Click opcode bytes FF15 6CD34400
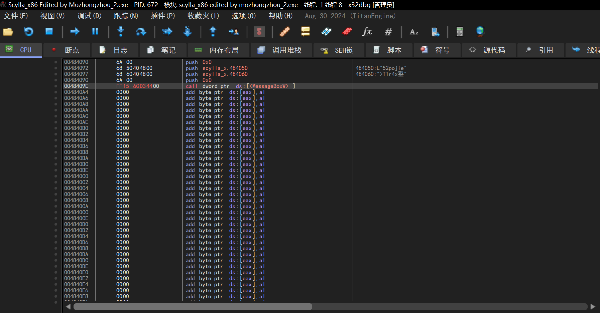Image resolution: width=600 pixels, height=313 pixels. 137,86
